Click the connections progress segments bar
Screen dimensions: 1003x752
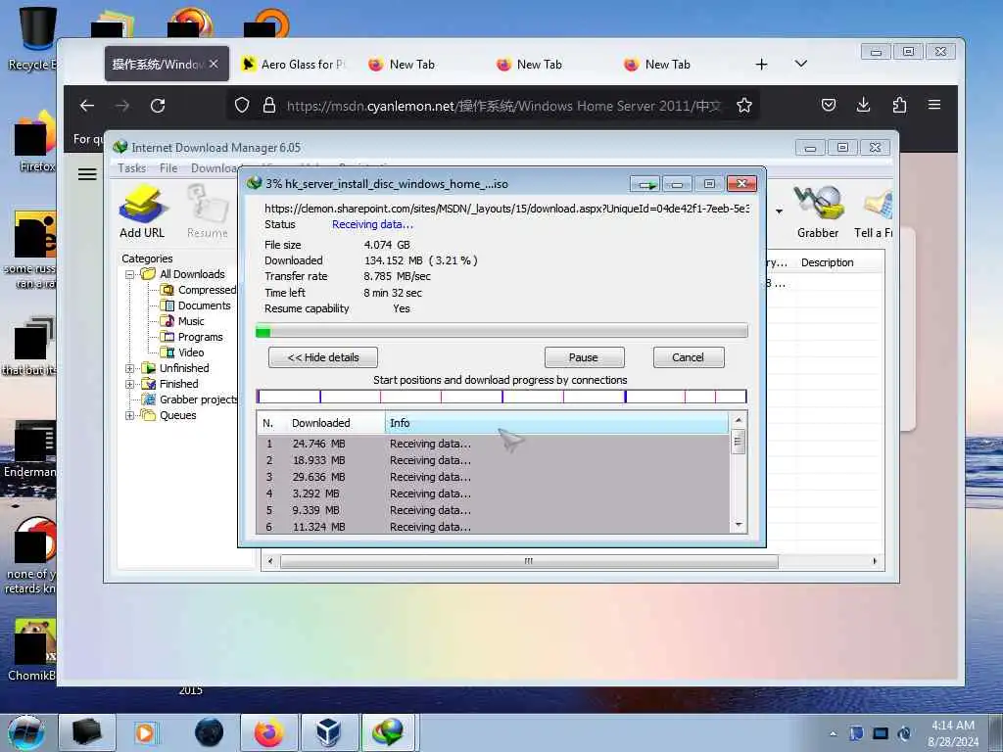pyautogui.click(x=501, y=397)
